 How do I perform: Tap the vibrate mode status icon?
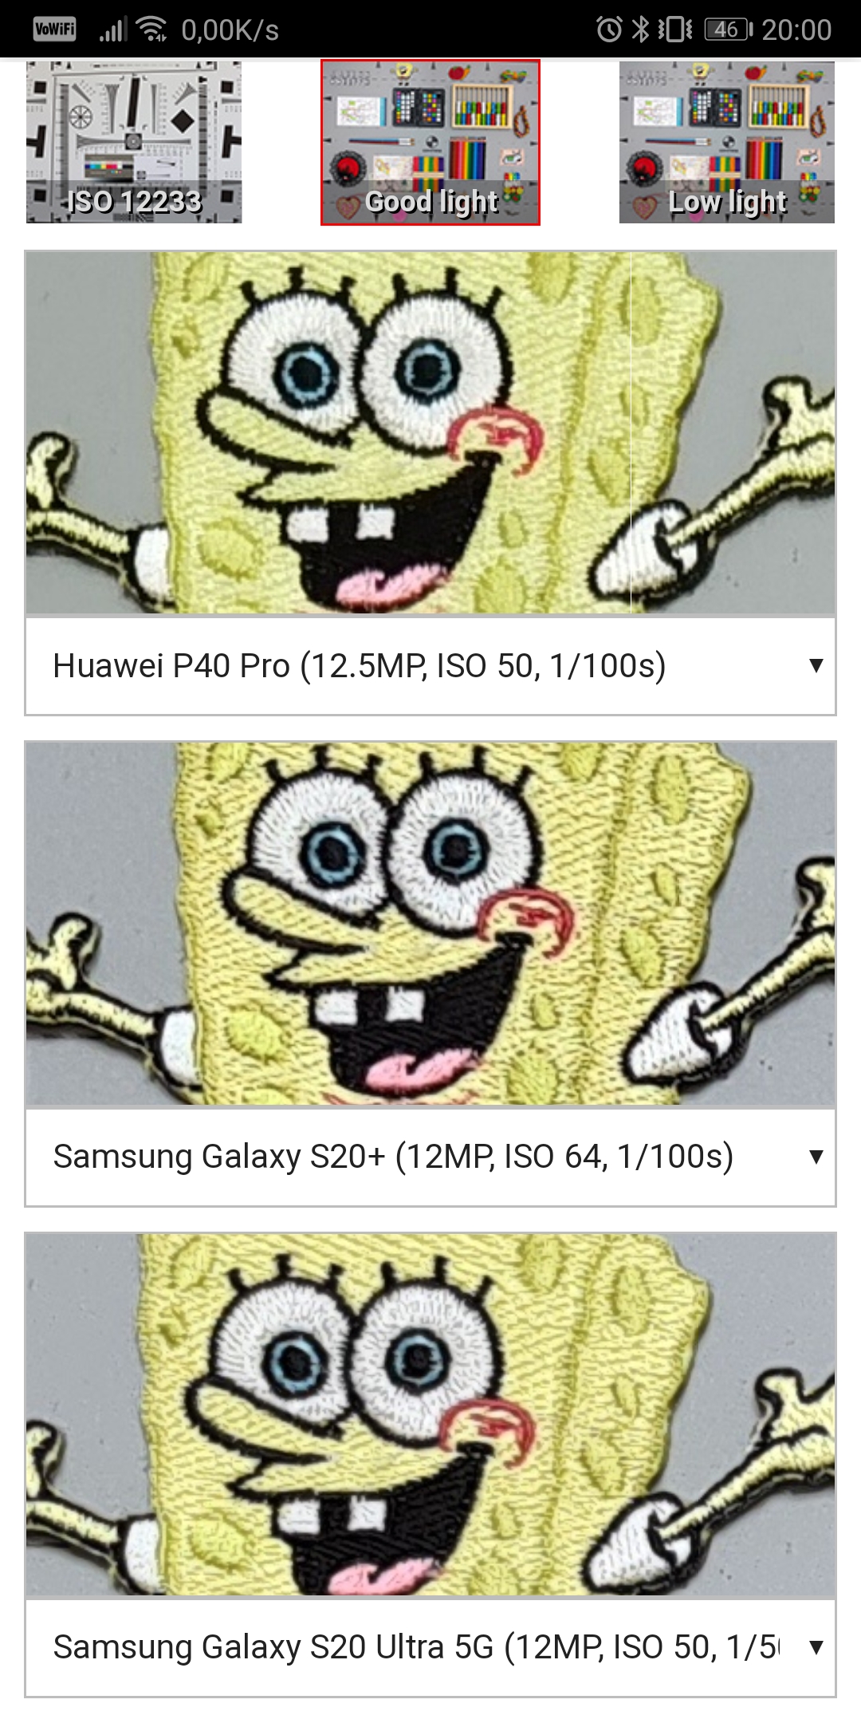click(x=675, y=30)
